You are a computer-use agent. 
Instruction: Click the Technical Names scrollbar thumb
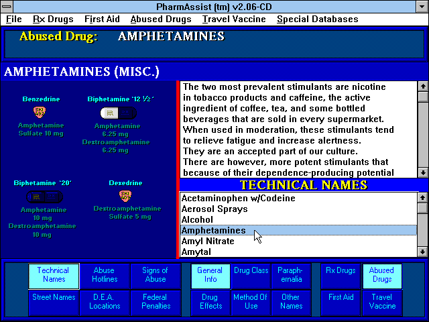(422, 208)
